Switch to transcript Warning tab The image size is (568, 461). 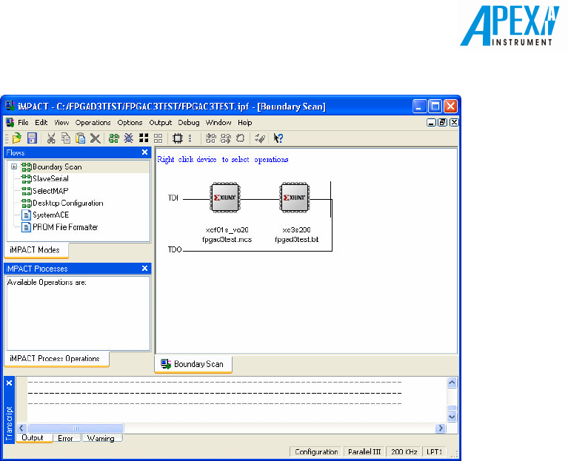coord(101,438)
